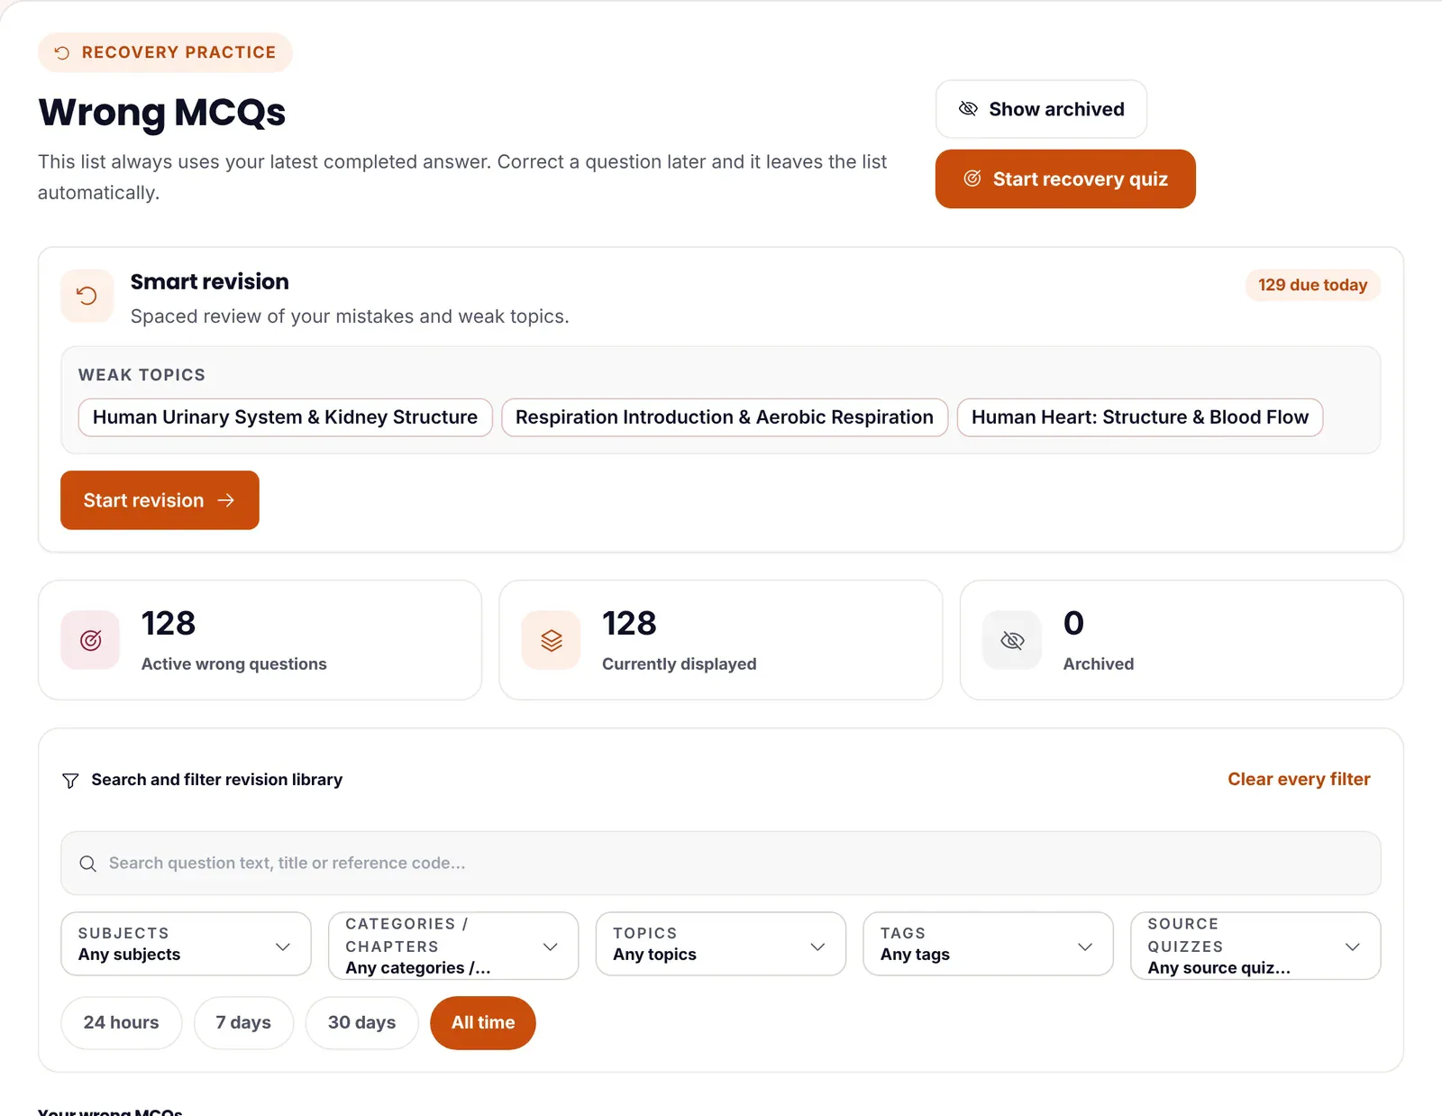Click the Recovery Practice badge
The height and width of the screenshot is (1116, 1442).
[x=165, y=52]
